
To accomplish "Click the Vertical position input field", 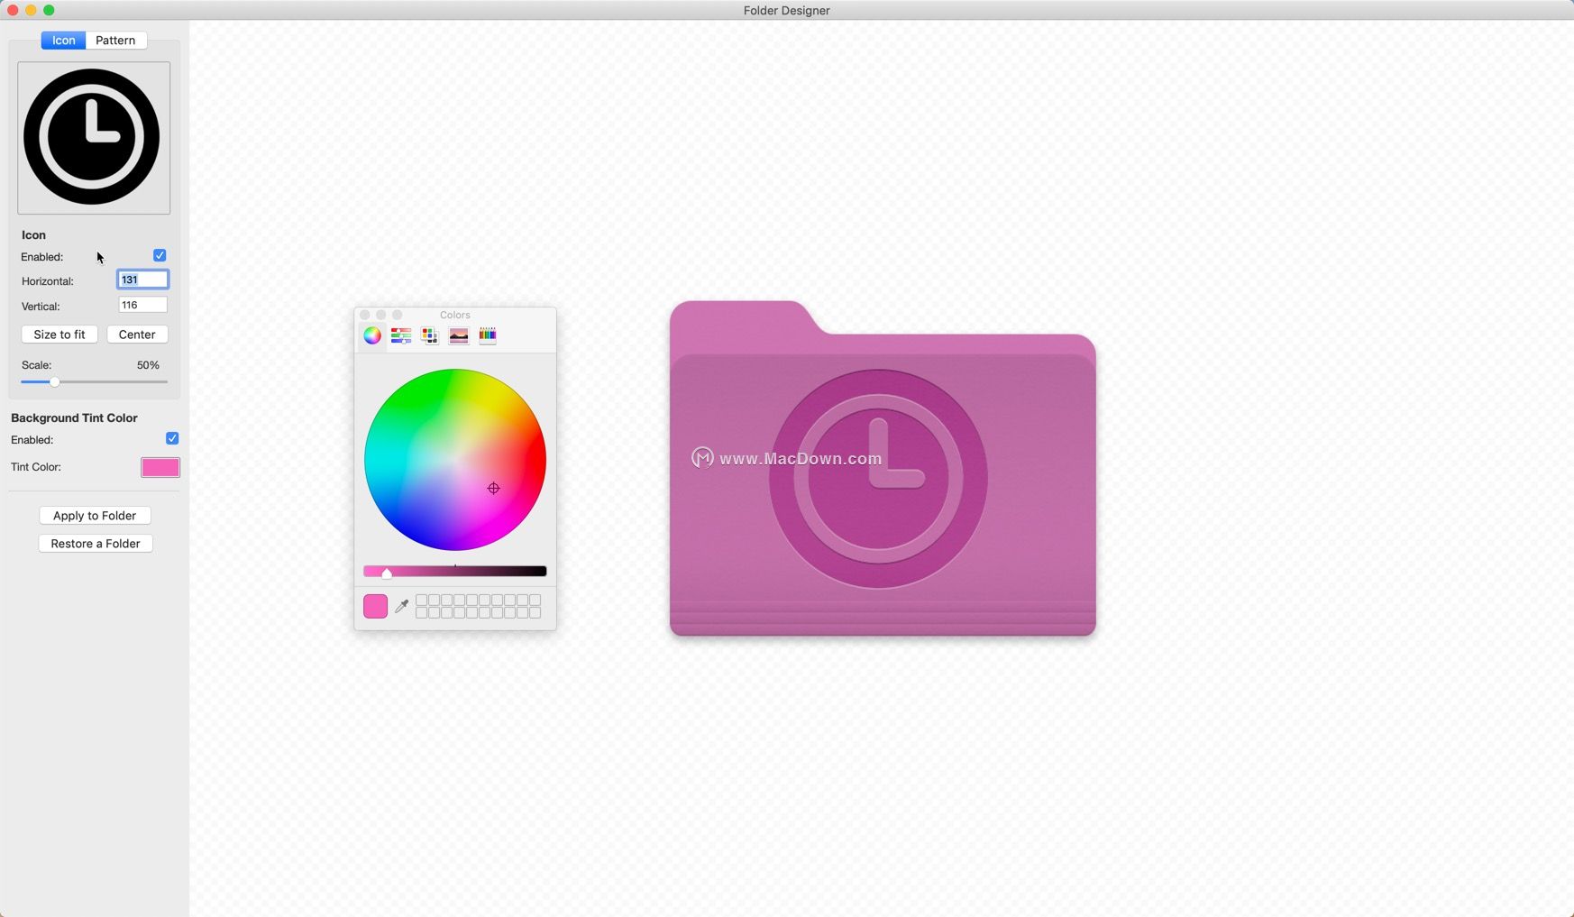I will coord(142,306).
